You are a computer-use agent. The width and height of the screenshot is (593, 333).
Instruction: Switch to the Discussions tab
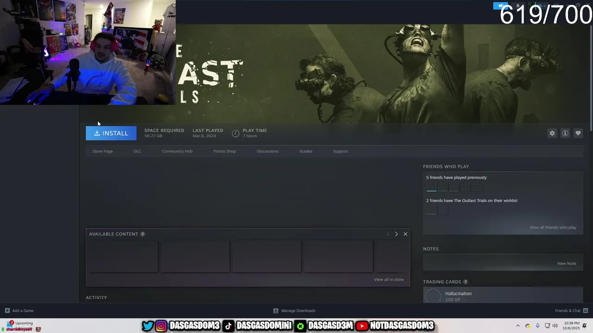tap(268, 151)
